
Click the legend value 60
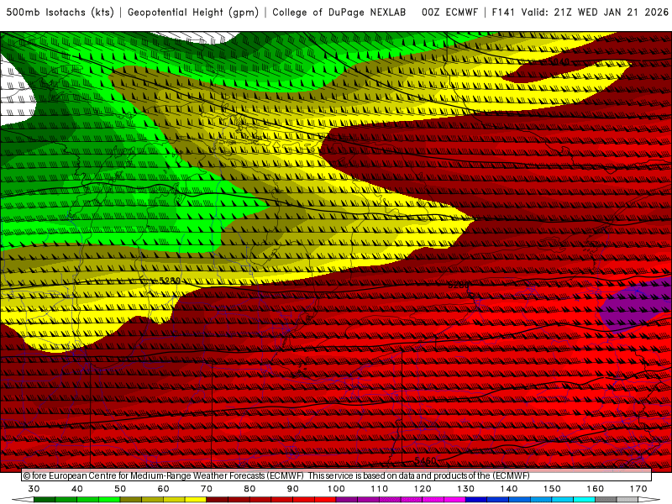[163, 489]
